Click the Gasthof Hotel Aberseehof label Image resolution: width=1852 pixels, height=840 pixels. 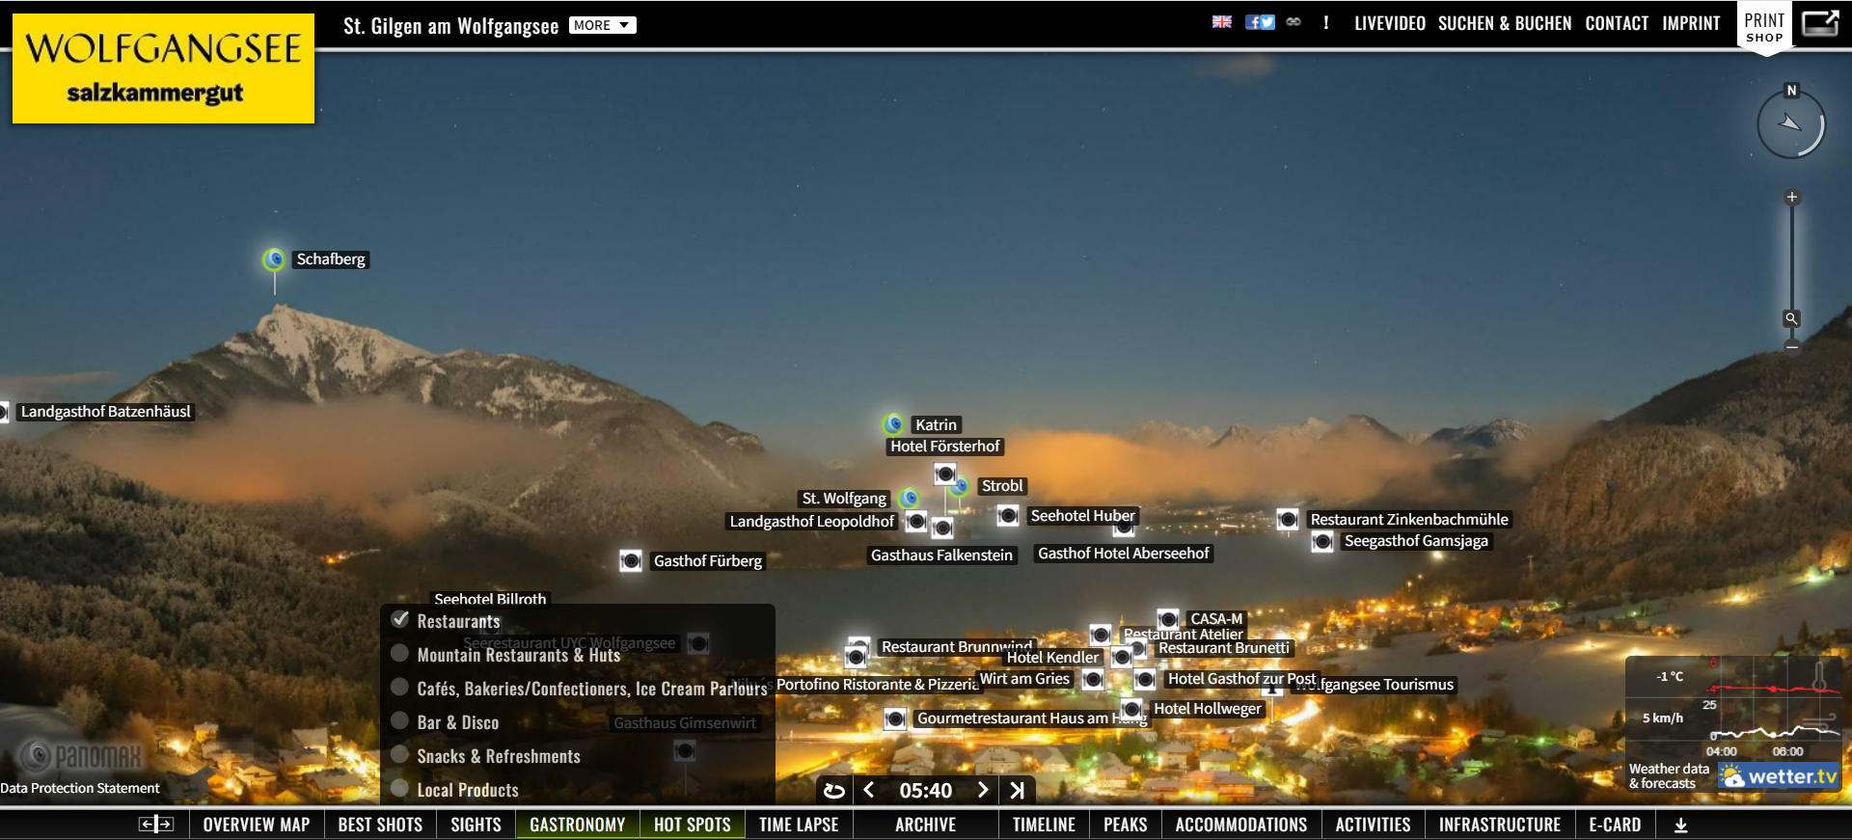pyautogui.click(x=1124, y=554)
